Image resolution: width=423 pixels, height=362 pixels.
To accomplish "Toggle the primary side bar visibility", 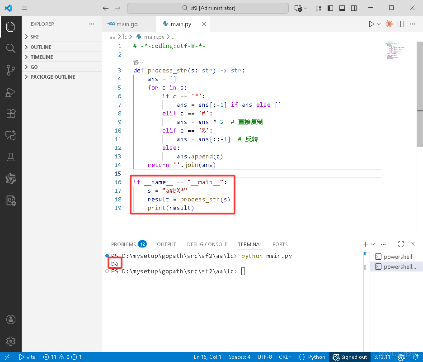I will pos(330,8).
